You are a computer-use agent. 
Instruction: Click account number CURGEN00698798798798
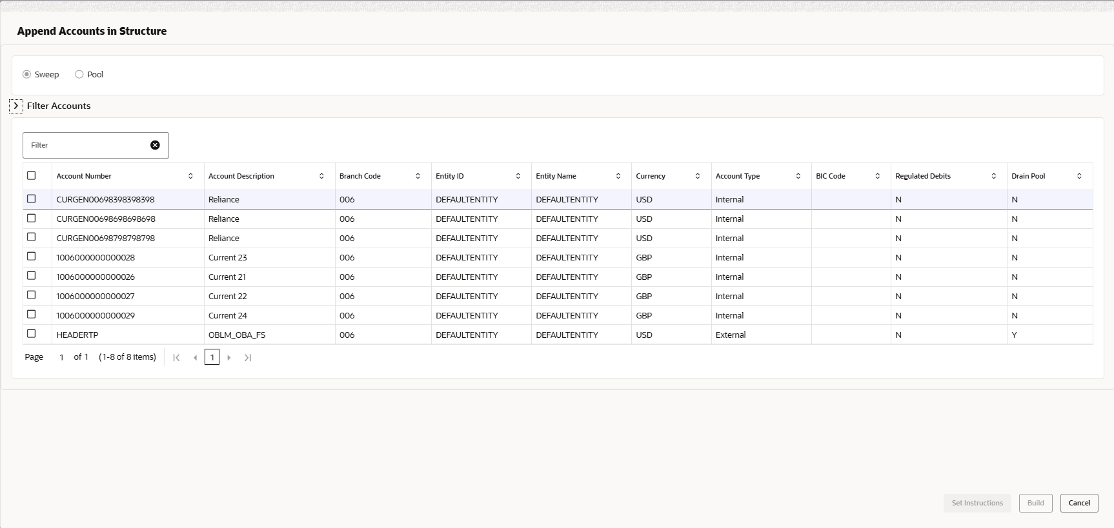[x=105, y=239]
